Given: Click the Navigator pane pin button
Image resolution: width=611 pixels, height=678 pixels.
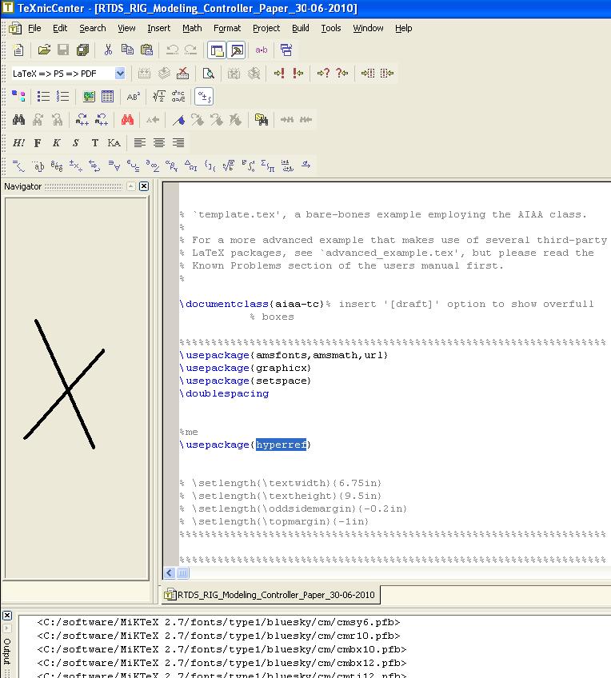Looking at the screenshot, I should click(131, 186).
